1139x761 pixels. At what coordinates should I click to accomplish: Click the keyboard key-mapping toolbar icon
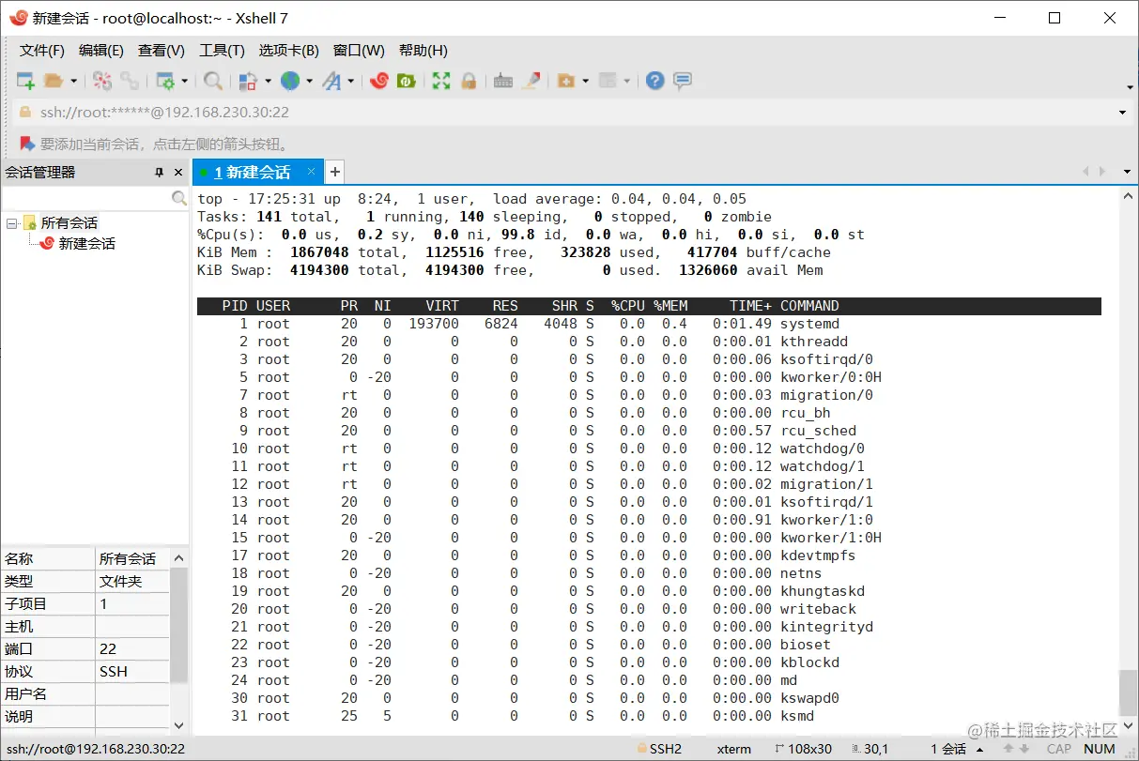(503, 82)
